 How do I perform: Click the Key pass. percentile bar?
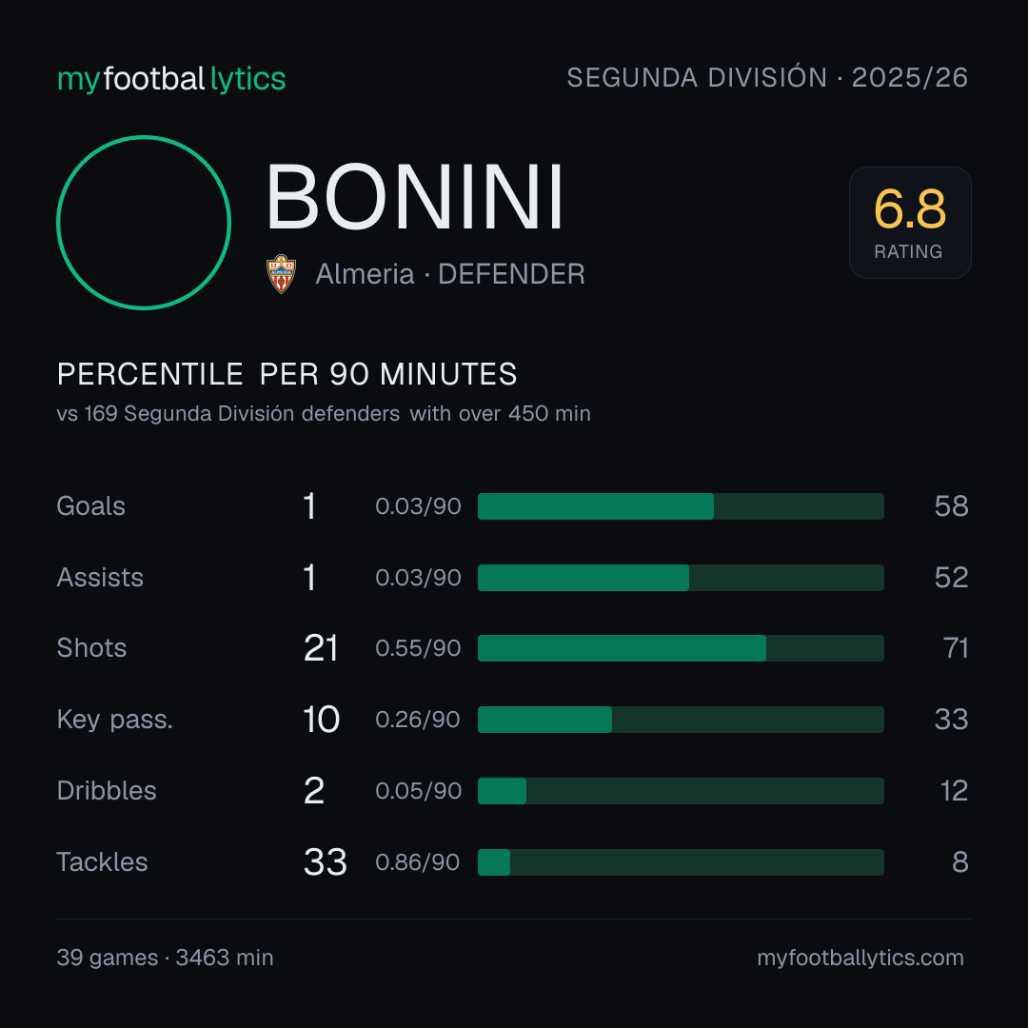681,720
